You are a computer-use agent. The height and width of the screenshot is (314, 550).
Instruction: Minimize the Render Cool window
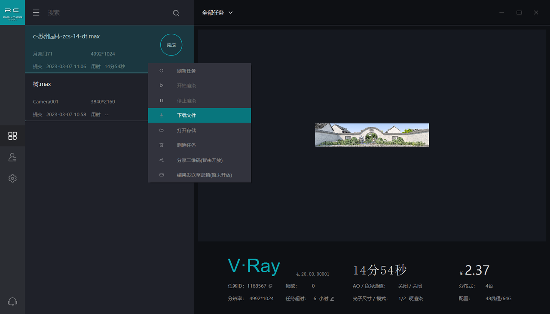pos(502,13)
